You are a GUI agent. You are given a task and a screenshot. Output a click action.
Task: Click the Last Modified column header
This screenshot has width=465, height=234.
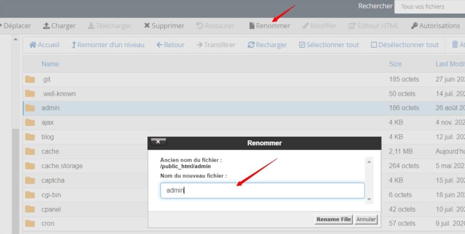click(x=450, y=64)
